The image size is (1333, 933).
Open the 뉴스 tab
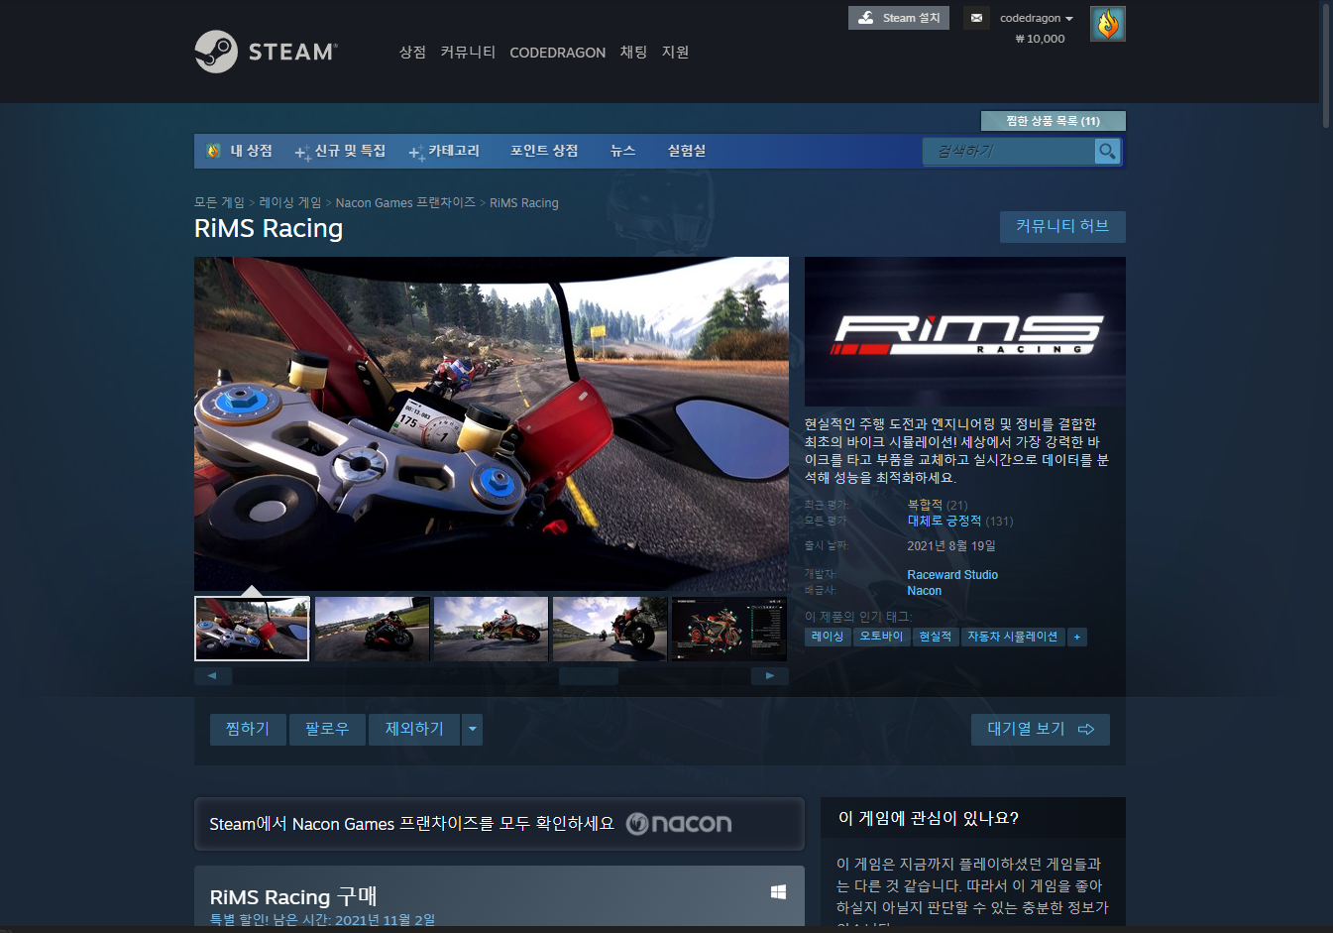tap(622, 151)
